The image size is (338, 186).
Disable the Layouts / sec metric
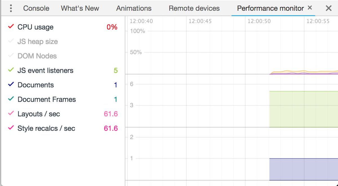click(11, 114)
